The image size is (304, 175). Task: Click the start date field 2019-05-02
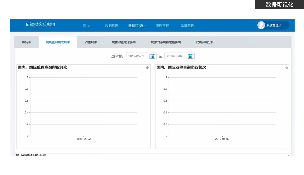[137, 56]
